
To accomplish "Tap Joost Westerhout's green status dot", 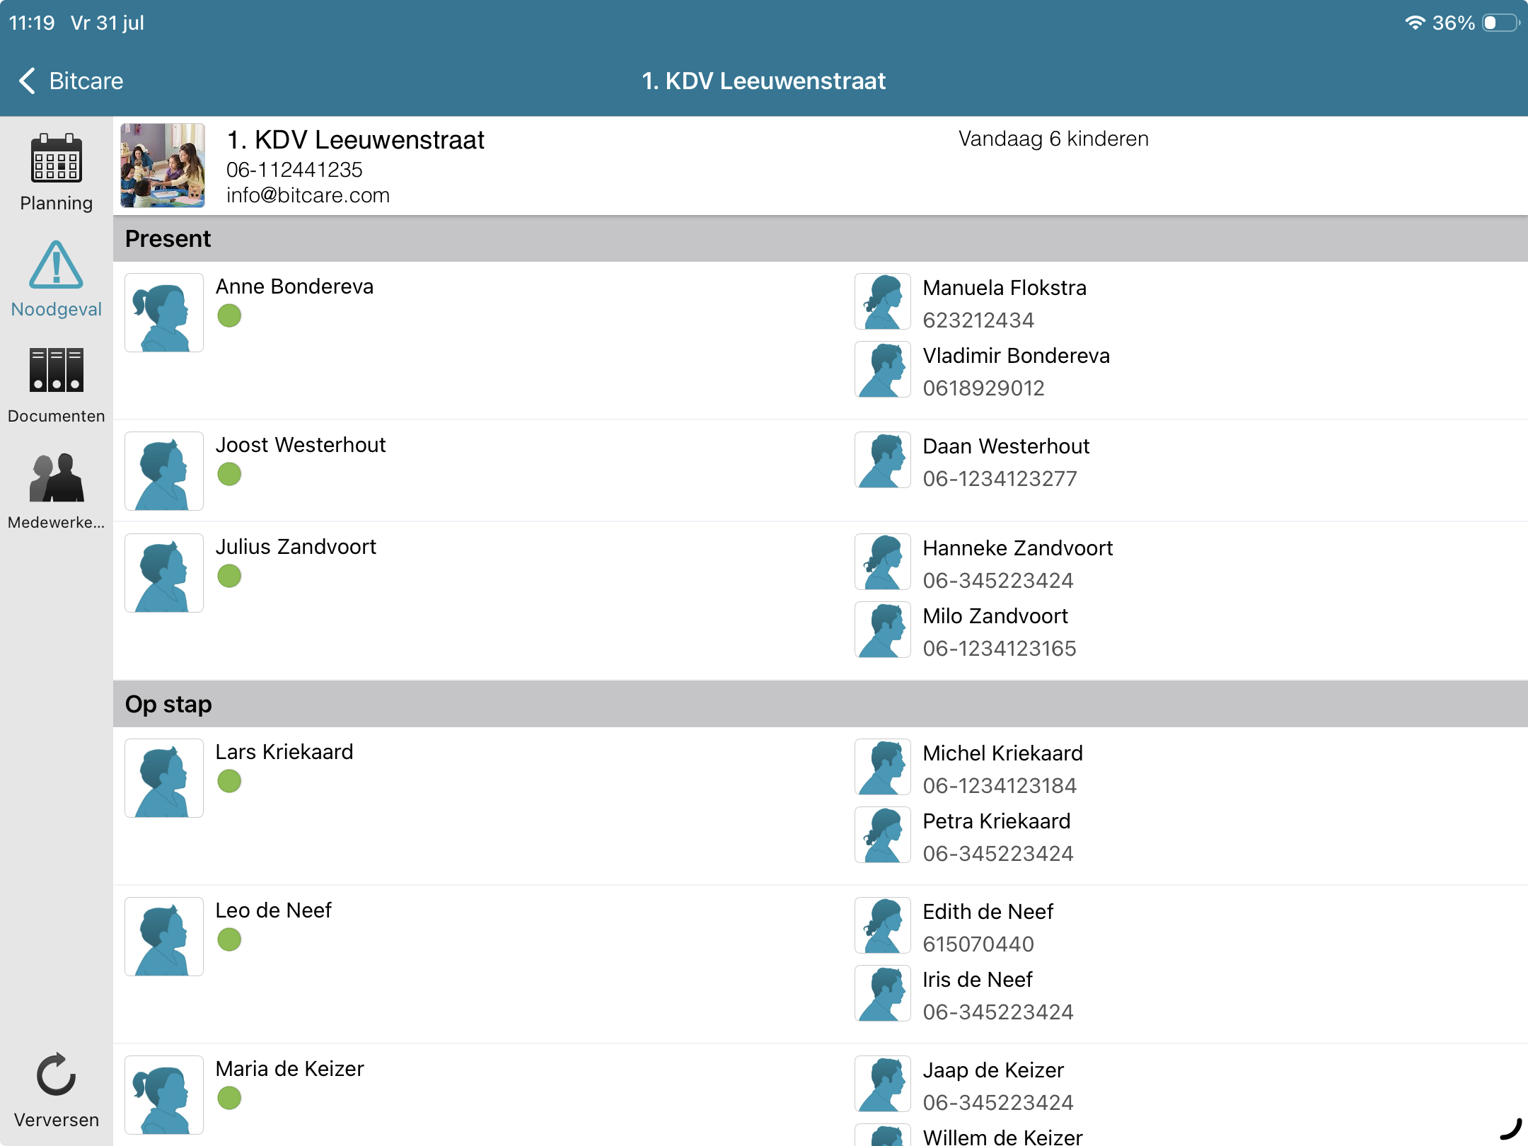I will 229,474.
